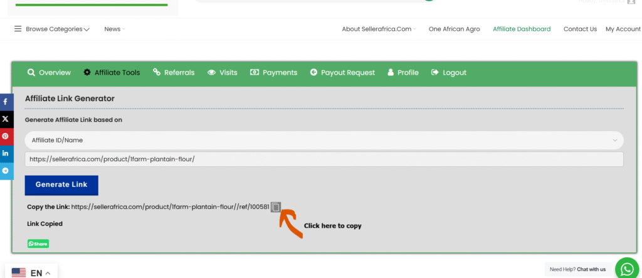Open the Contact Us link

coord(580,29)
